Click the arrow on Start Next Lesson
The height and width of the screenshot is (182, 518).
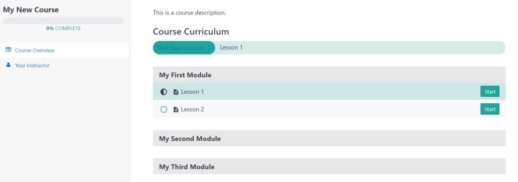(209, 48)
